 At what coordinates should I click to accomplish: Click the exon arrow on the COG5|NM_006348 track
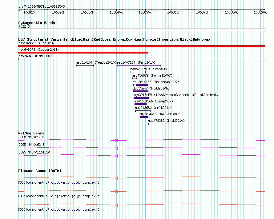[116, 148]
